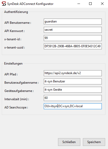Click the Einstellungen group heading
The image size is (108, 149).
(13, 64)
